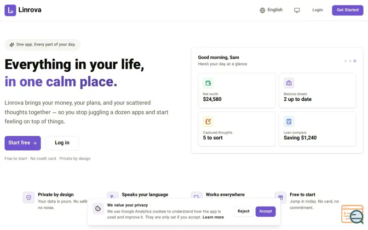368x230 pixels.
Task: Click the Linrova logo icon
Action: 10,10
